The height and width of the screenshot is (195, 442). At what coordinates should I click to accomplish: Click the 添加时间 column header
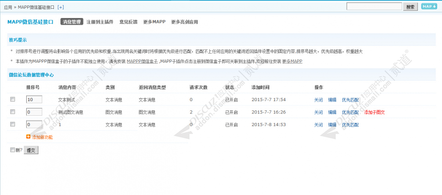tap(260, 87)
